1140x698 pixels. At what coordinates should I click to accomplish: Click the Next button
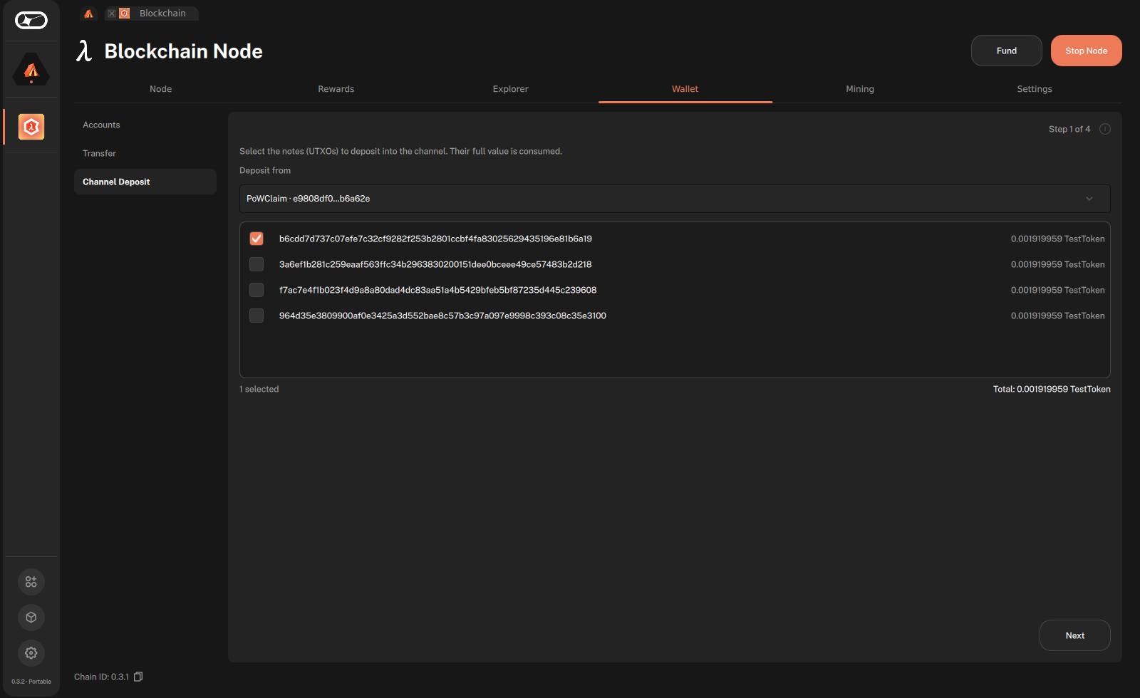point(1075,635)
